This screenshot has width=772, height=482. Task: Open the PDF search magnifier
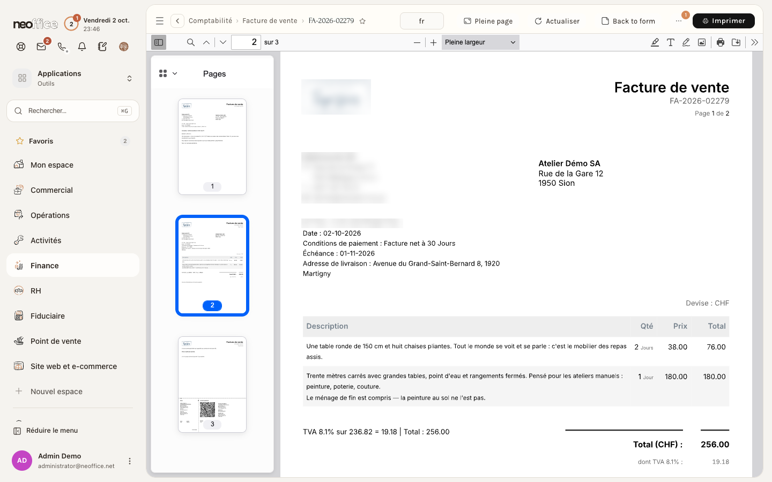(x=190, y=42)
